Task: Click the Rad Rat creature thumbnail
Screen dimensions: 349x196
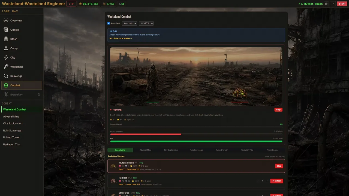Action: [113, 181]
